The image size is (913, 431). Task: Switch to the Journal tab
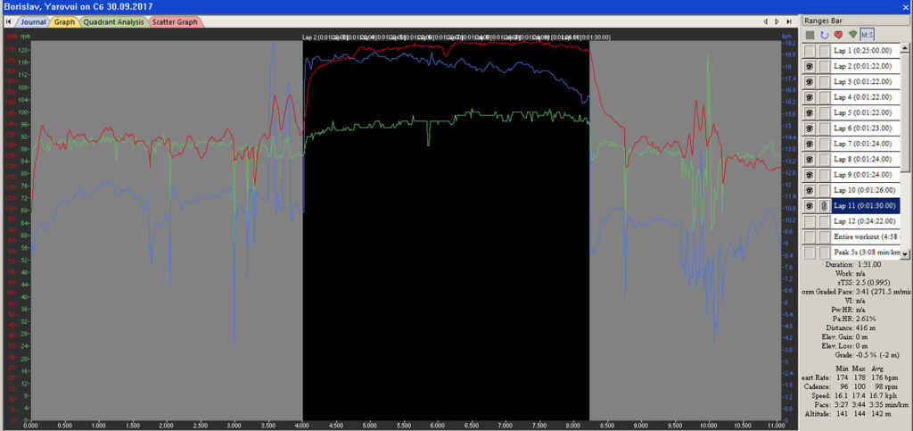(x=34, y=21)
